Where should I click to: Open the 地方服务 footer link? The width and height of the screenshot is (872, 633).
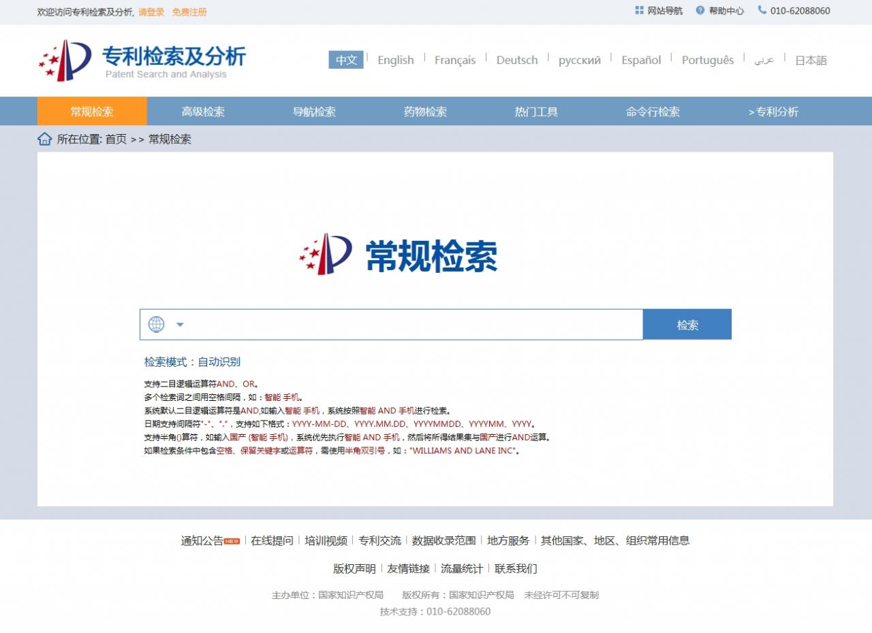pyautogui.click(x=508, y=540)
